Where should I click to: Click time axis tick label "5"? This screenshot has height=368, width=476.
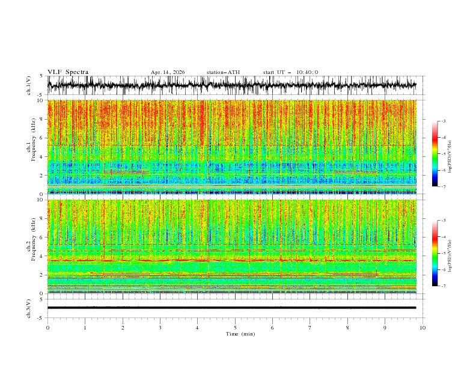[x=235, y=328]
